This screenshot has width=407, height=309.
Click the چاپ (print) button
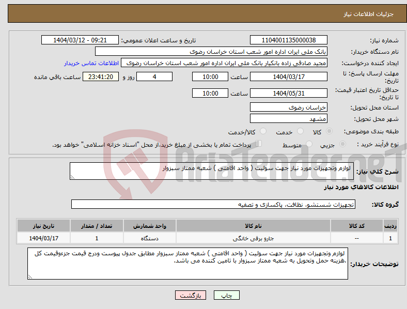(226, 295)
